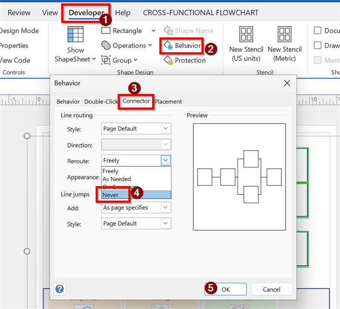
Task: Select Freely in the Reroute list
Action: coord(136,171)
